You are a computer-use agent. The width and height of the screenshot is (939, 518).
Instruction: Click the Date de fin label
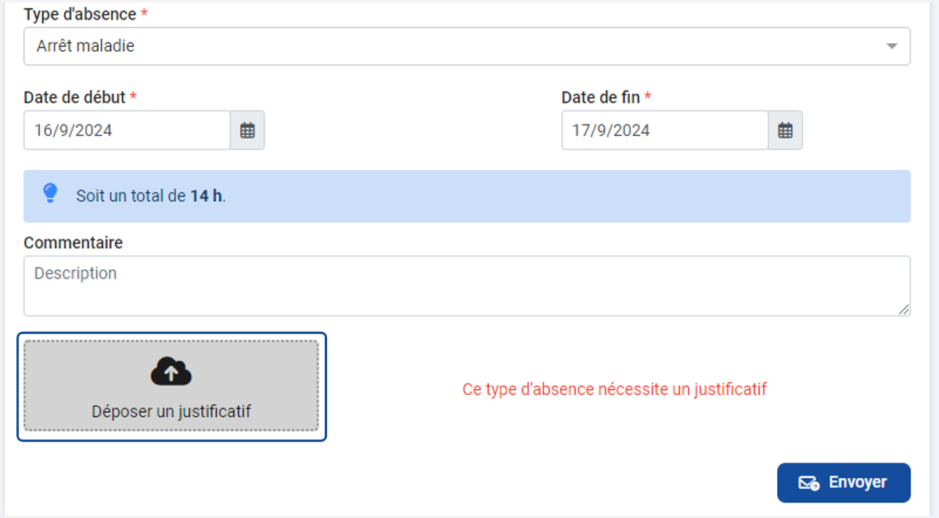(601, 97)
